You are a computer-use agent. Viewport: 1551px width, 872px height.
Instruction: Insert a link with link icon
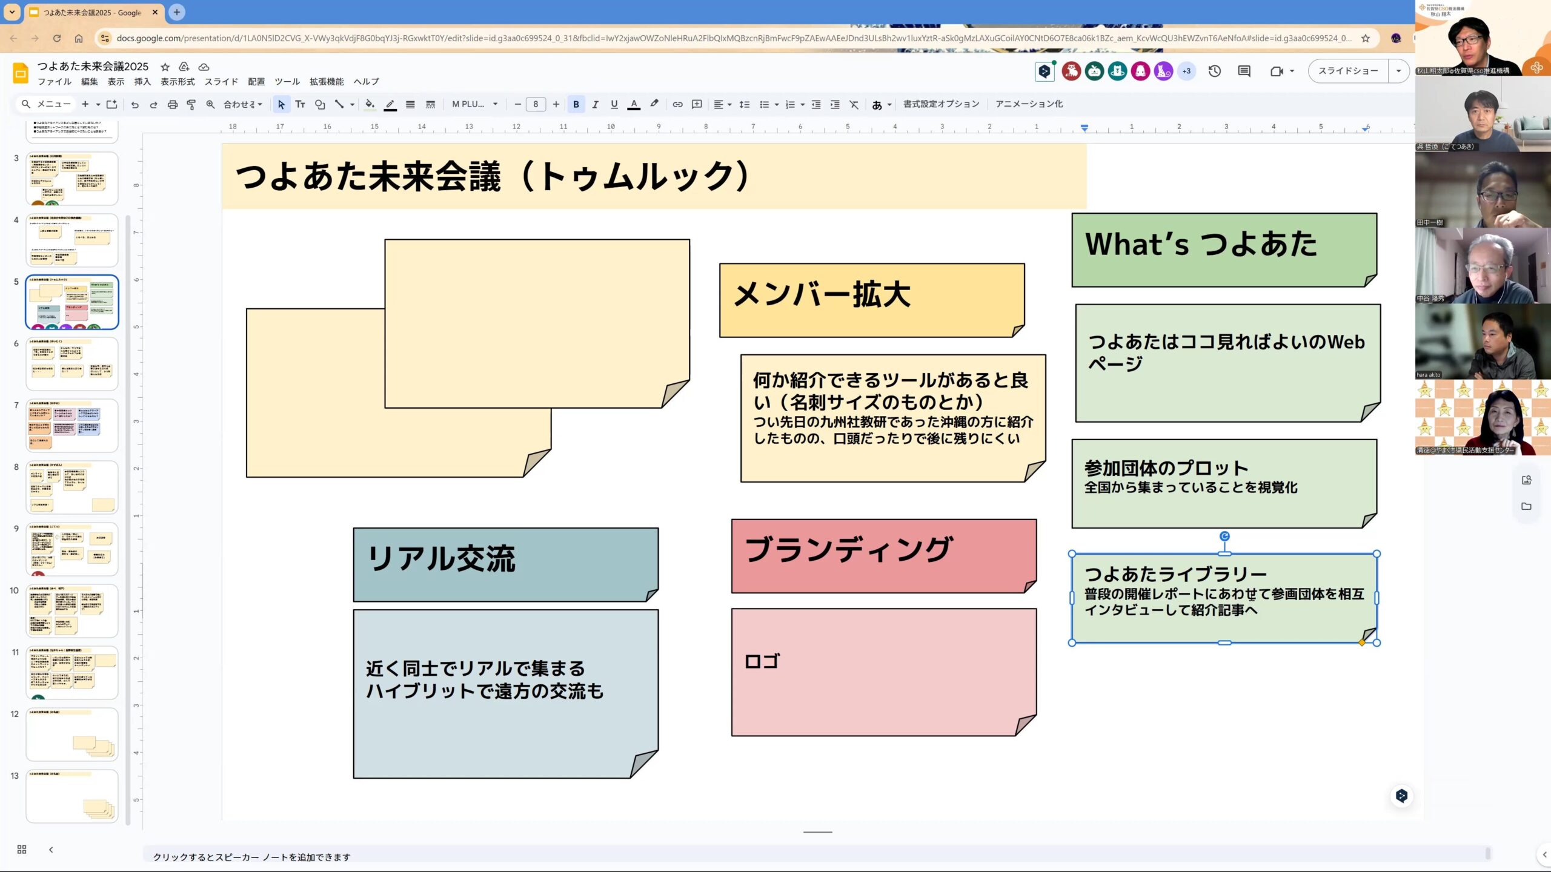677,104
